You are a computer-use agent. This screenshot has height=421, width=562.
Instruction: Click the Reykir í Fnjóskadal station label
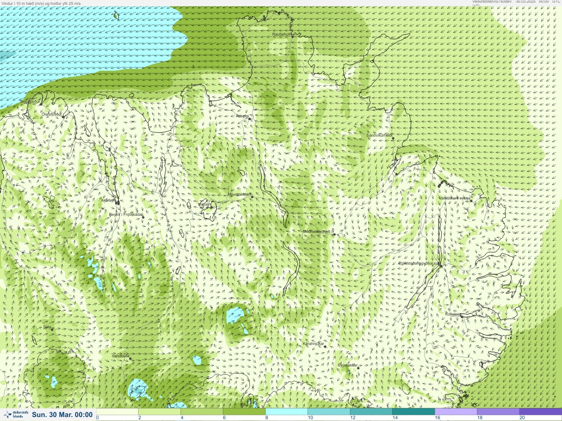pos(126,214)
